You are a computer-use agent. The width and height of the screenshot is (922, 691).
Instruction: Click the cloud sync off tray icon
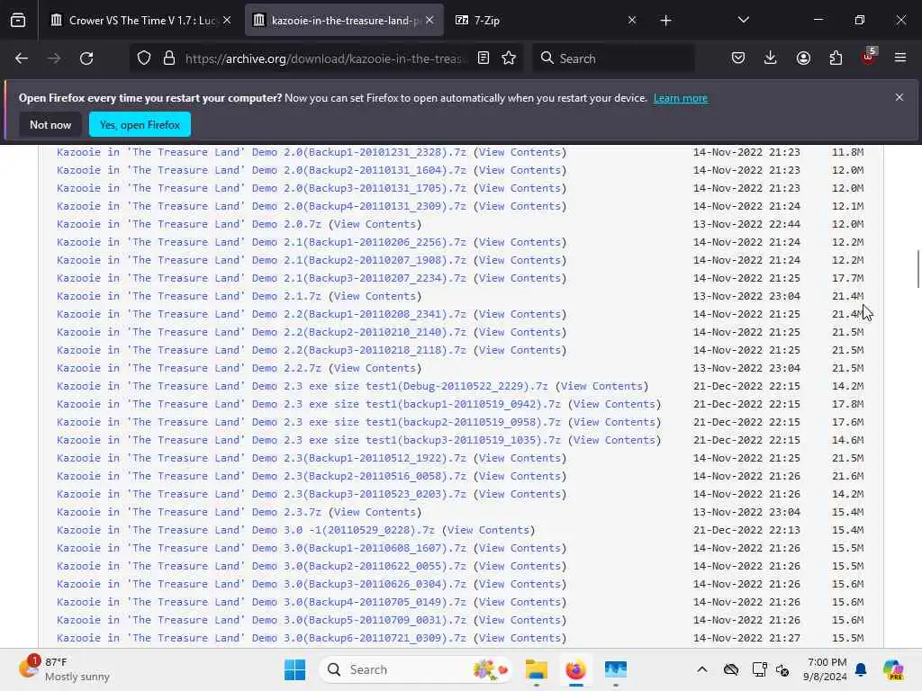click(x=731, y=669)
